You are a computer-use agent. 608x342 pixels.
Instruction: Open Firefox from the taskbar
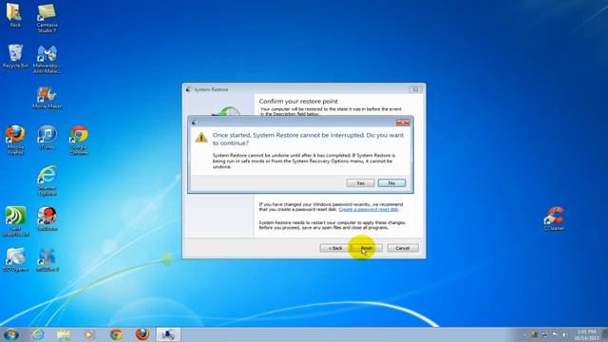pos(142,334)
